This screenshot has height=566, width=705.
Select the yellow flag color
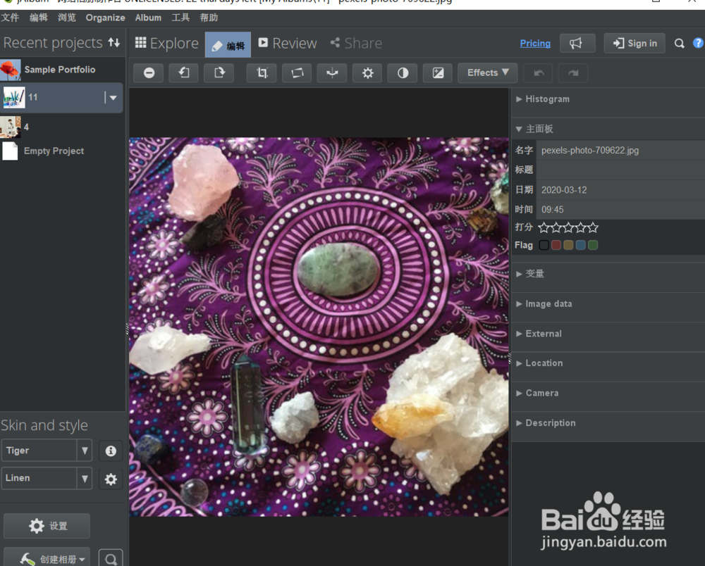coord(568,245)
